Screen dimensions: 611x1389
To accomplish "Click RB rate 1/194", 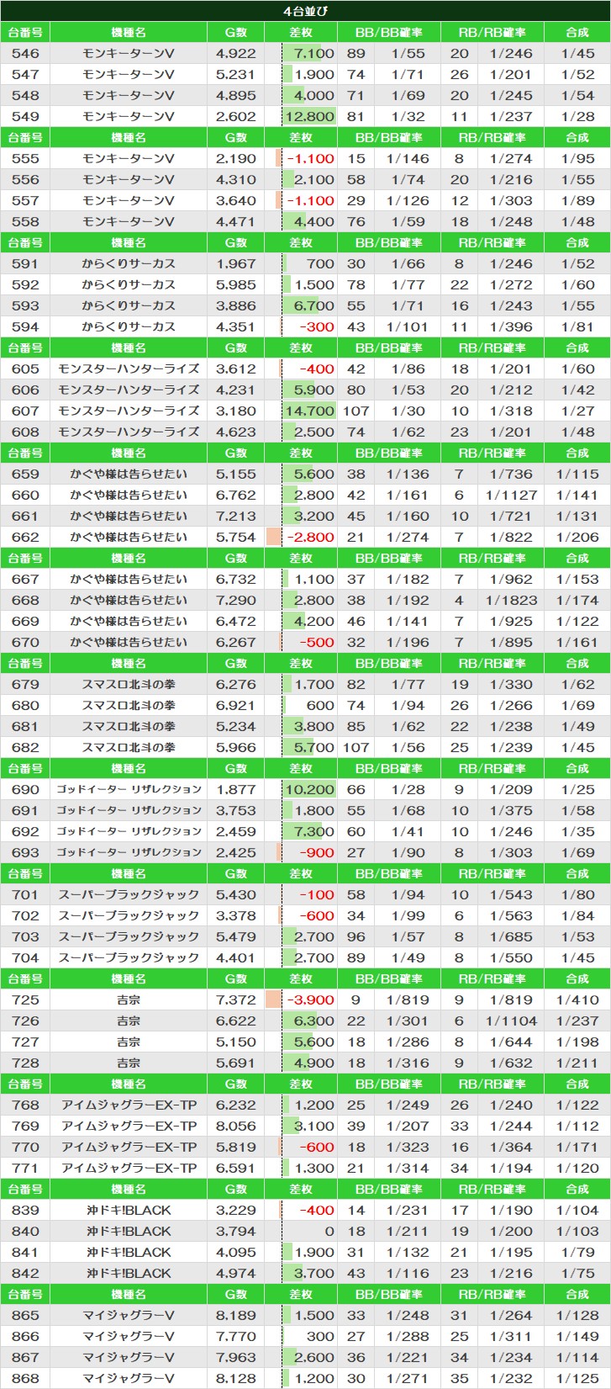I will [511, 1168].
